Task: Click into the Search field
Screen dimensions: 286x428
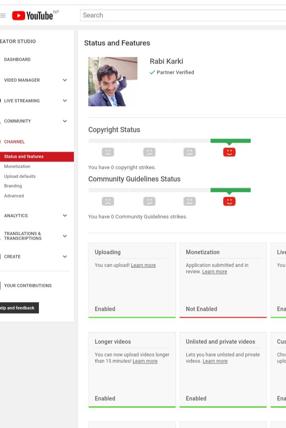Action: 183,15
